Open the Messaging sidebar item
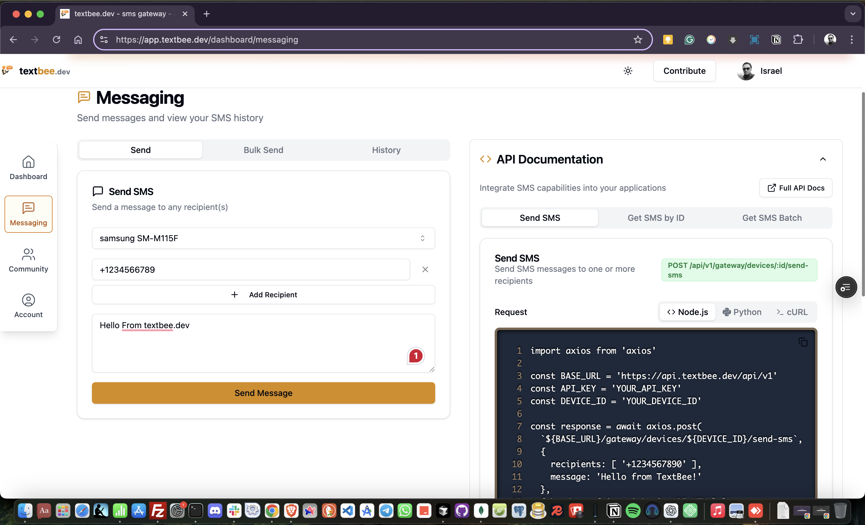 [29, 214]
